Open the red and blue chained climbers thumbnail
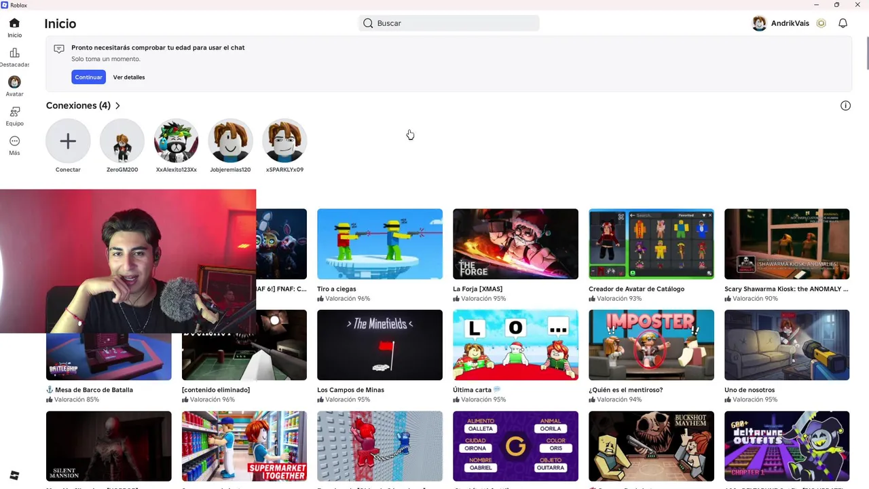The height and width of the screenshot is (489, 869). [x=380, y=446]
